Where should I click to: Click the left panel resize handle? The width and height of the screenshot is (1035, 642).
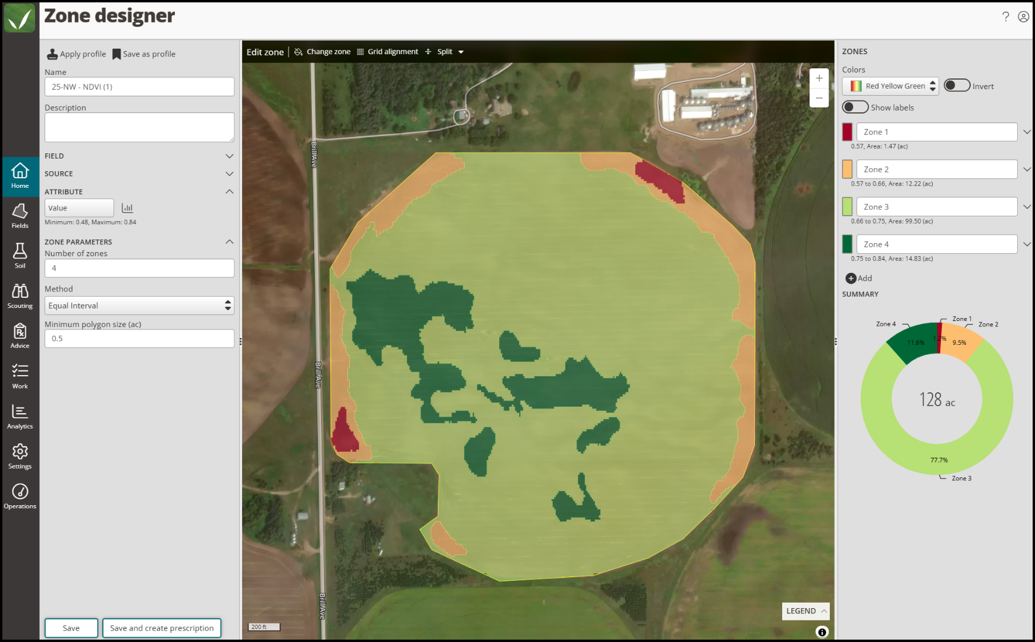tap(240, 341)
